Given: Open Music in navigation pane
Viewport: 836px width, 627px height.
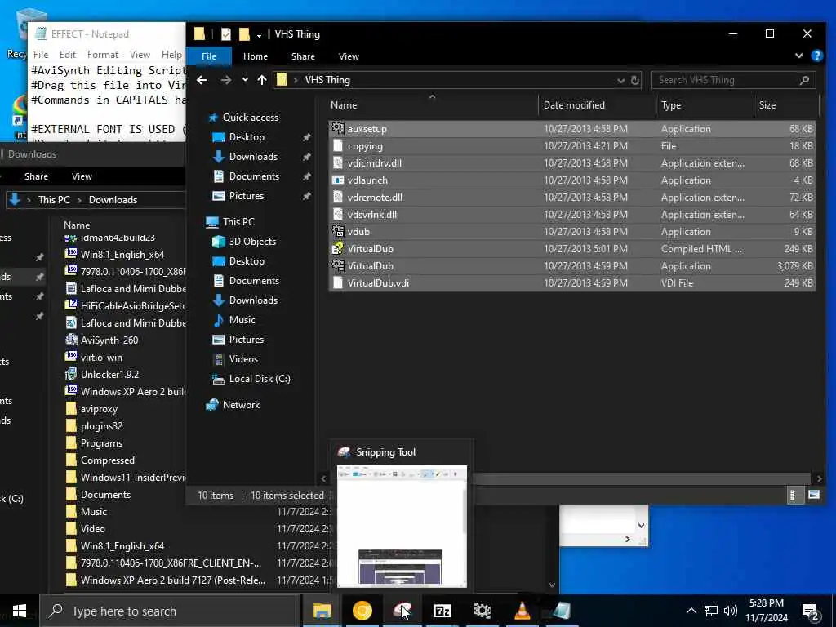Looking at the screenshot, I should tap(242, 320).
